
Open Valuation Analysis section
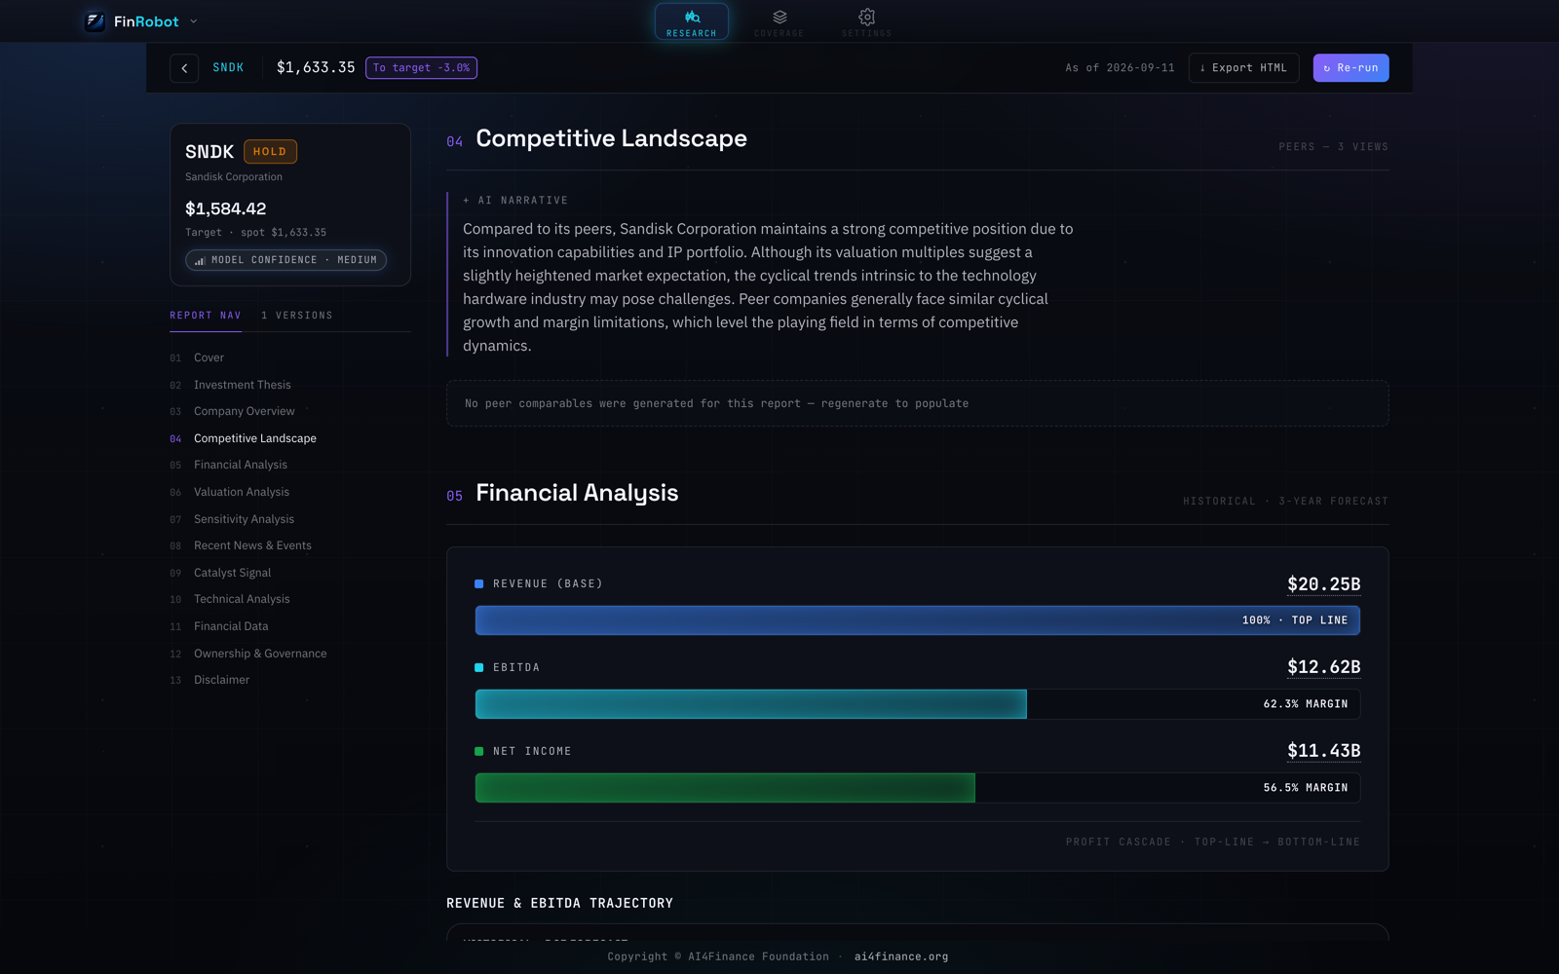pos(242,492)
